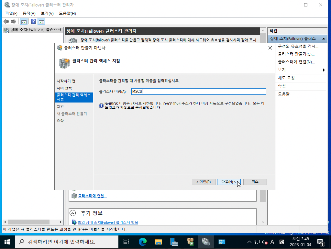Open network status tray icon
This screenshot has height=249, width=331.
257,242
